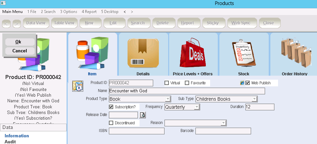Select Information in the Data panel

tap(17, 136)
